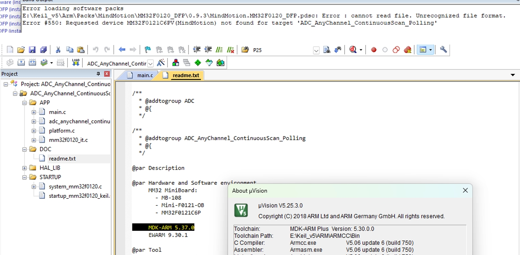Open the target selection dropdown

pos(150,63)
